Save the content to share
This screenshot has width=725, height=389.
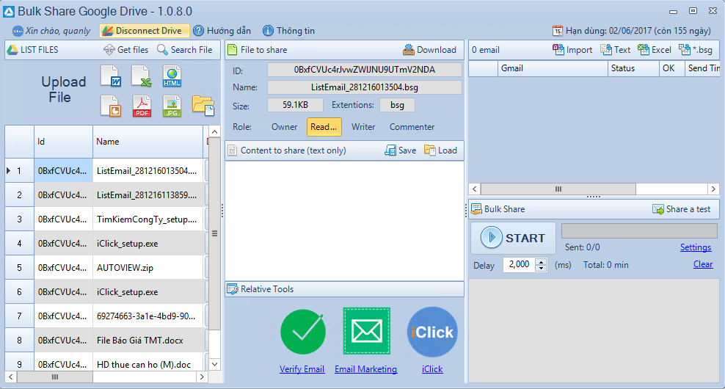click(401, 150)
